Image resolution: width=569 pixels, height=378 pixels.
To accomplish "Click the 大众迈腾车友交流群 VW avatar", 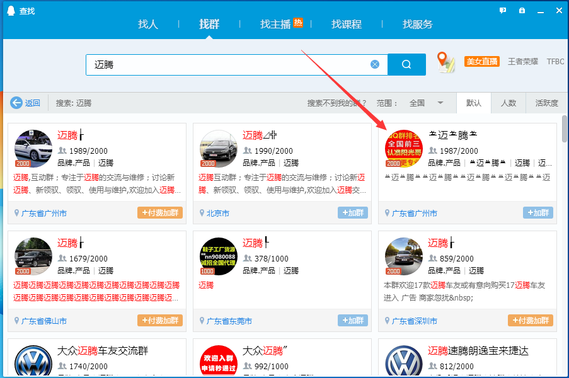I will [33, 360].
